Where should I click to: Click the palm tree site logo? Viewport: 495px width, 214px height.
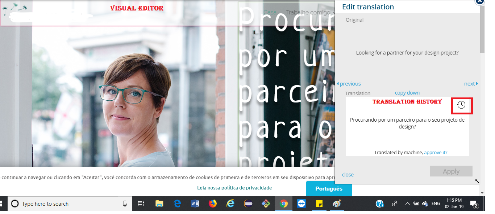coord(14,9)
